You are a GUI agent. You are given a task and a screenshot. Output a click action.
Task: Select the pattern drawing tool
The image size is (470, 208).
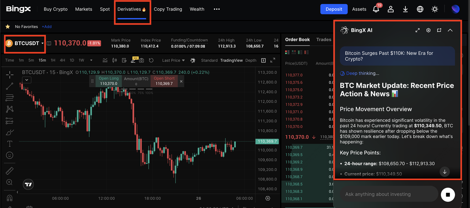pos(10,109)
